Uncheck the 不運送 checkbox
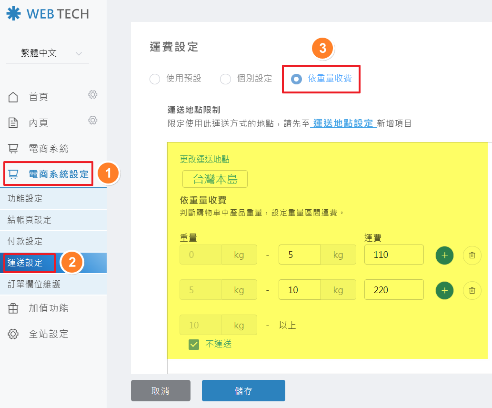Screen dimensions: 492x408 [x=194, y=344]
